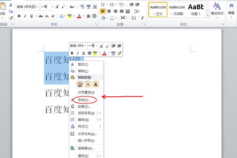Click the 更改样式 button
This screenshot has height=158, width=237.
pyautogui.click(x=217, y=10)
